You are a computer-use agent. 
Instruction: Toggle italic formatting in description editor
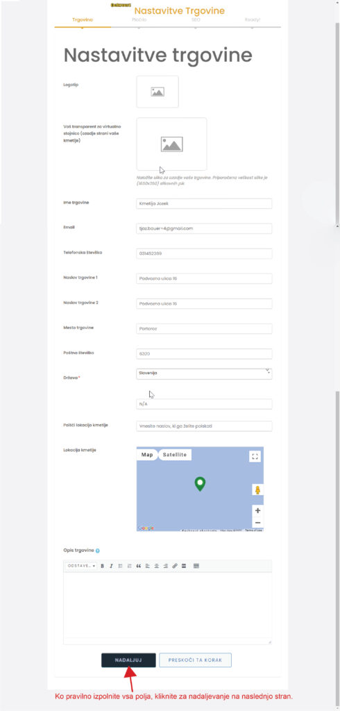[x=111, y=566]
